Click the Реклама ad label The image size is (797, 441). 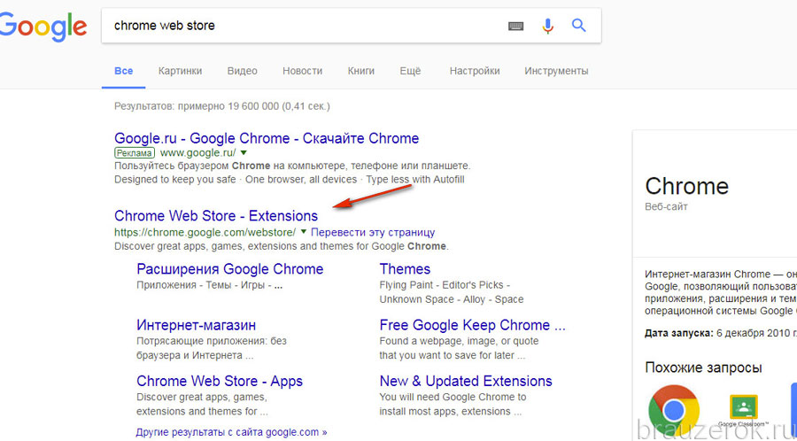135,152
